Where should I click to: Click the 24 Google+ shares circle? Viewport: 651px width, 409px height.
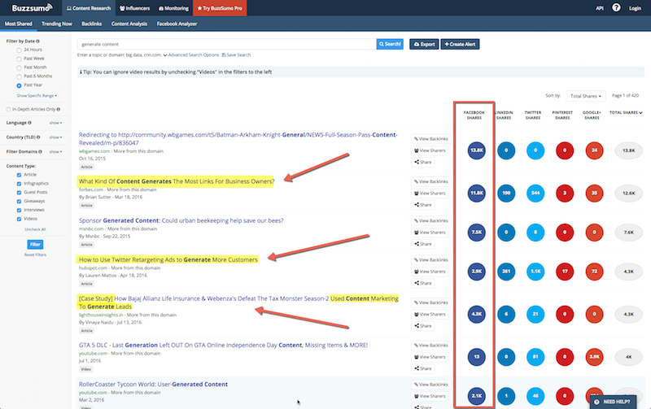click(x=594, y=150)
